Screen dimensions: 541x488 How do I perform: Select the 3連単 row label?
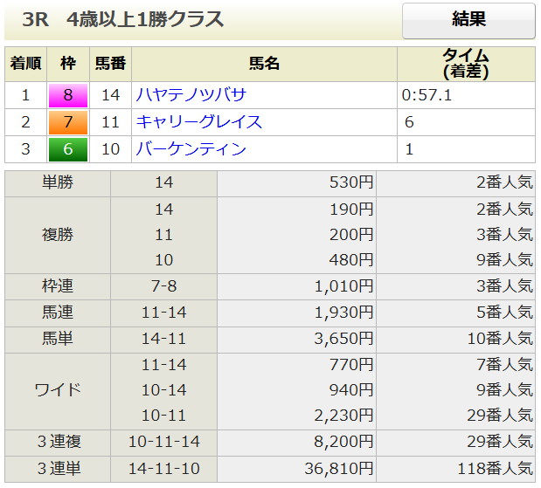(x=58, y=467)
